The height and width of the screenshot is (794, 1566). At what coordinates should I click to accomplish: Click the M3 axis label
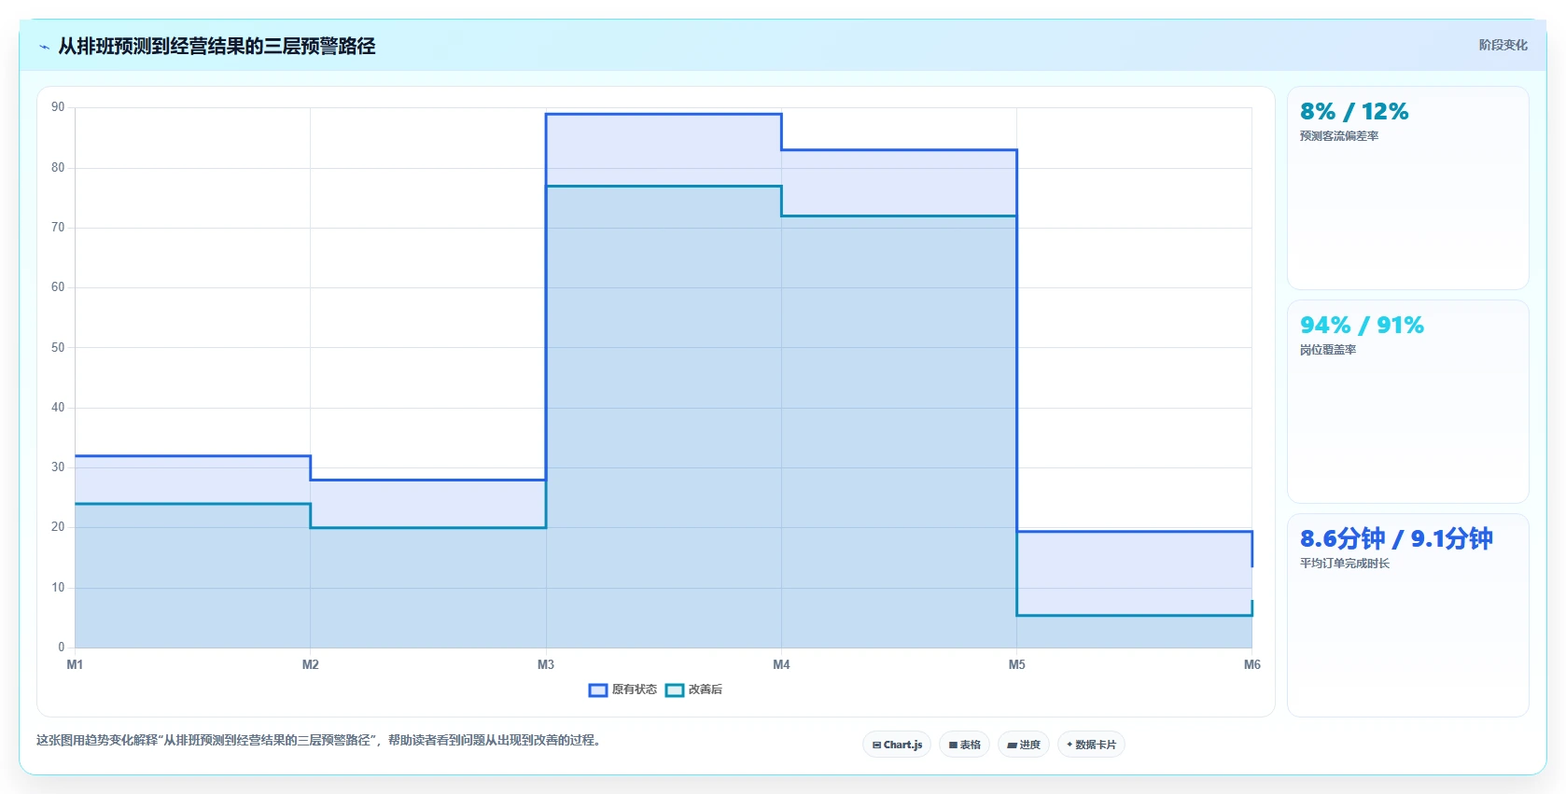546,664
